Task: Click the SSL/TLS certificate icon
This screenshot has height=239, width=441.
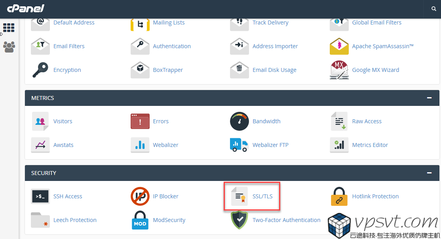Action: (x=239, y=196)
